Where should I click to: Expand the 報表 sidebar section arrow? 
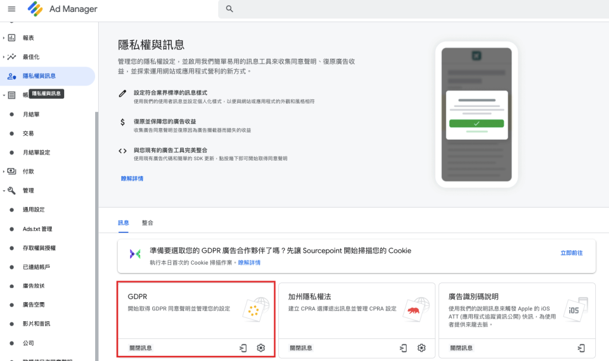pyautogui.click(x=4, y=37)
